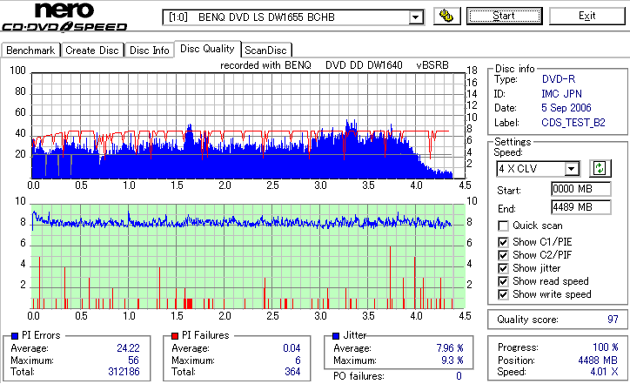Toggle Show read speed checkbox

pyautogui.click(x=503, y=281)
